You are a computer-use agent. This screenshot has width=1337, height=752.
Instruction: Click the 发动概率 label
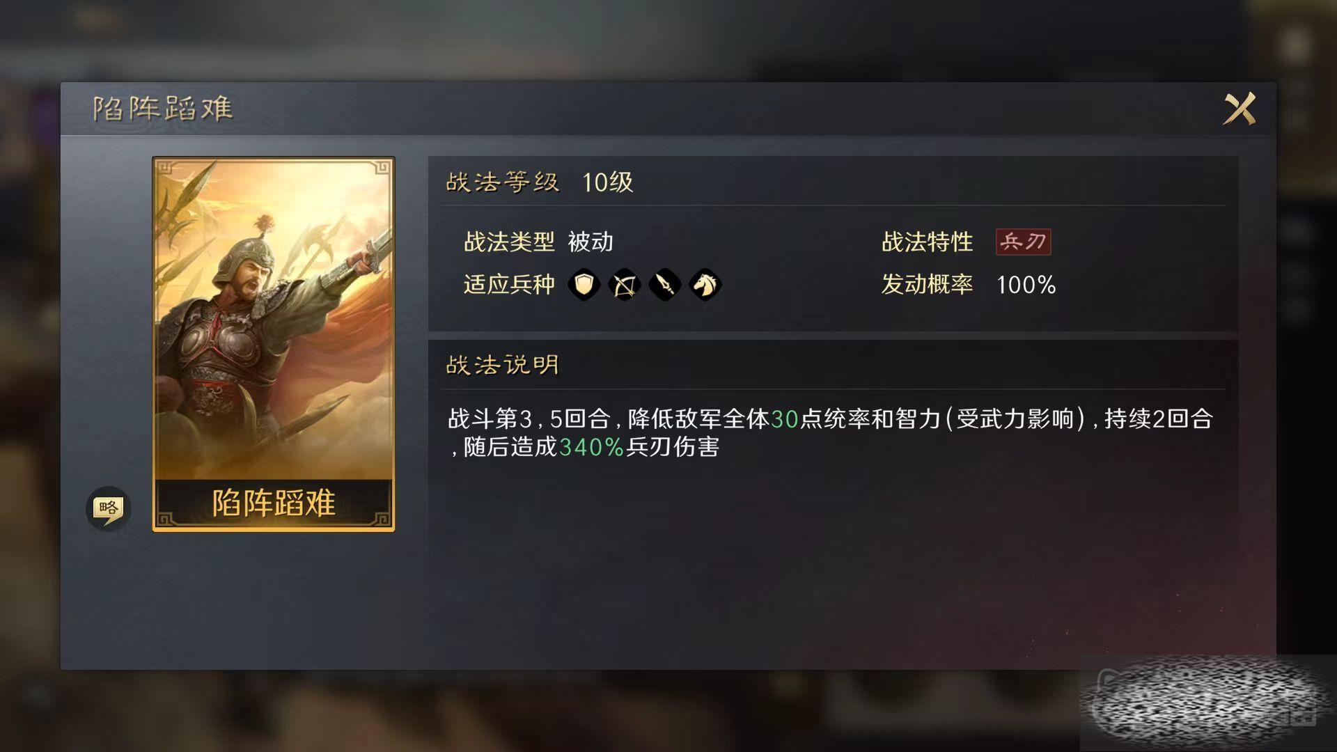927,284
